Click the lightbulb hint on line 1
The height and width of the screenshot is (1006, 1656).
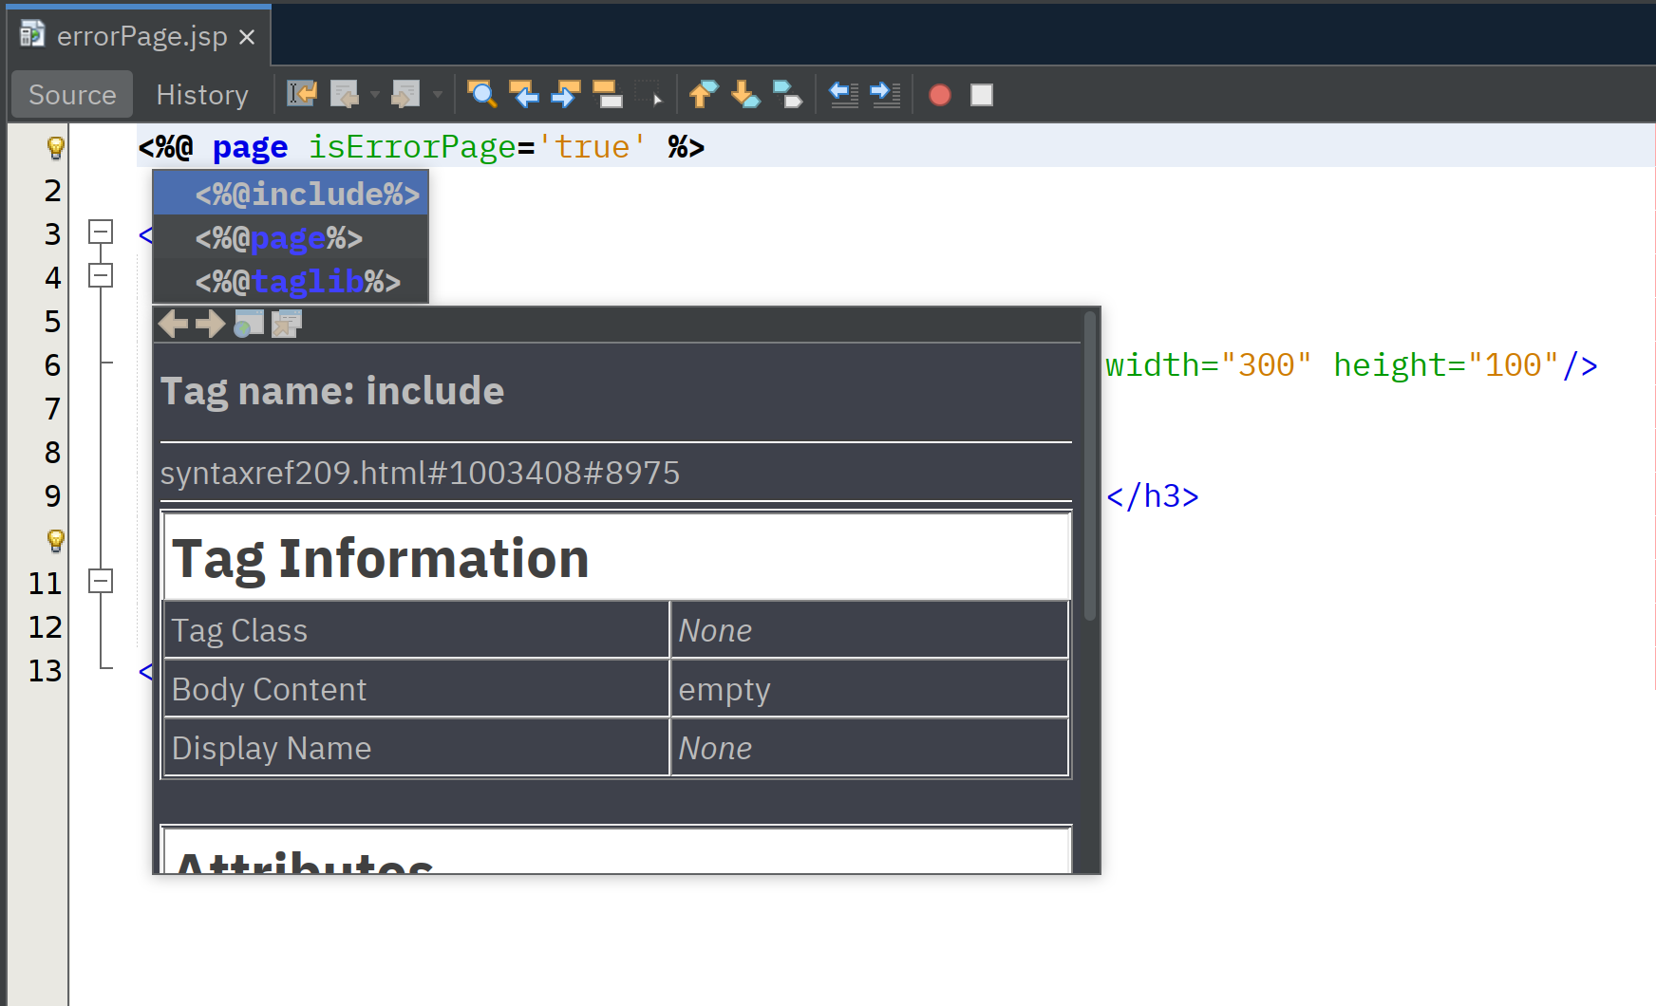[x=55, y=147]
